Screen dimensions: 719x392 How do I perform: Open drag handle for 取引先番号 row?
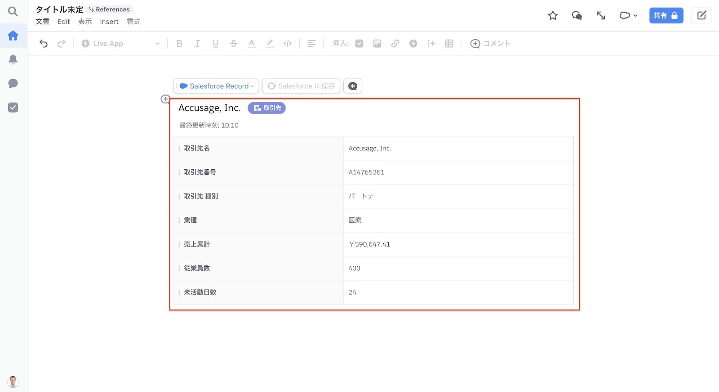tap(179, 172)
